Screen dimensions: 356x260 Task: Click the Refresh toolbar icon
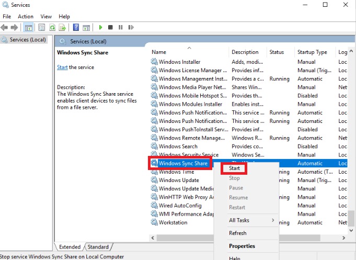coord(52,28)
